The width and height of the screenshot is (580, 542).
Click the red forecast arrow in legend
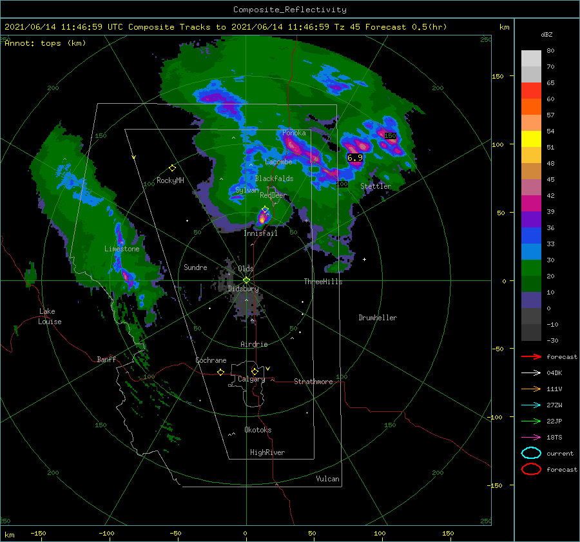pos(531,356)
